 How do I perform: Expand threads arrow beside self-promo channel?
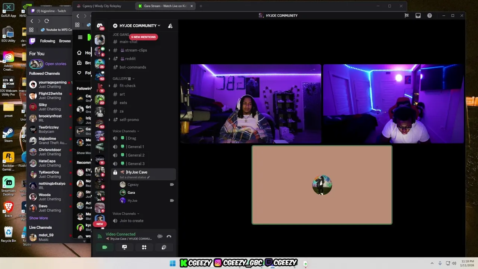point(109,120)
